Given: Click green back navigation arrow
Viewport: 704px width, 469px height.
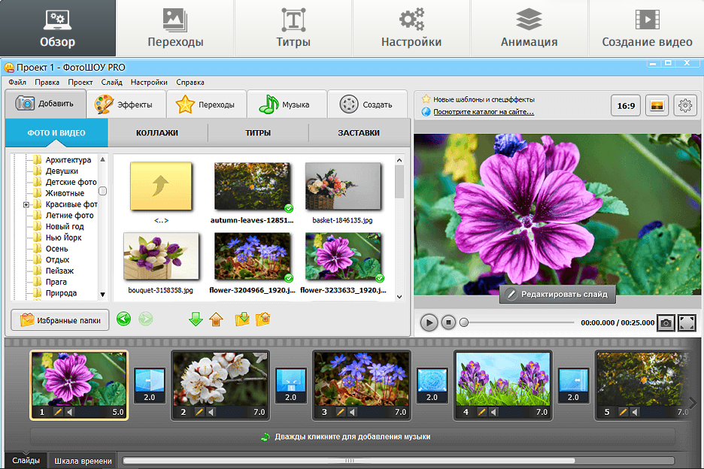Looking at the screenshot, I should pos(123,319).
